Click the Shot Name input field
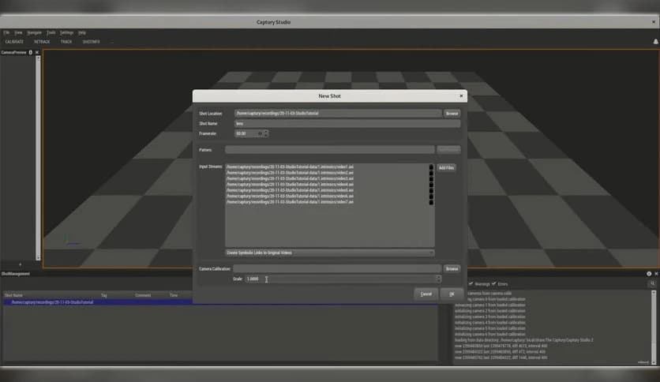The image size is (660, 382). 347,123
